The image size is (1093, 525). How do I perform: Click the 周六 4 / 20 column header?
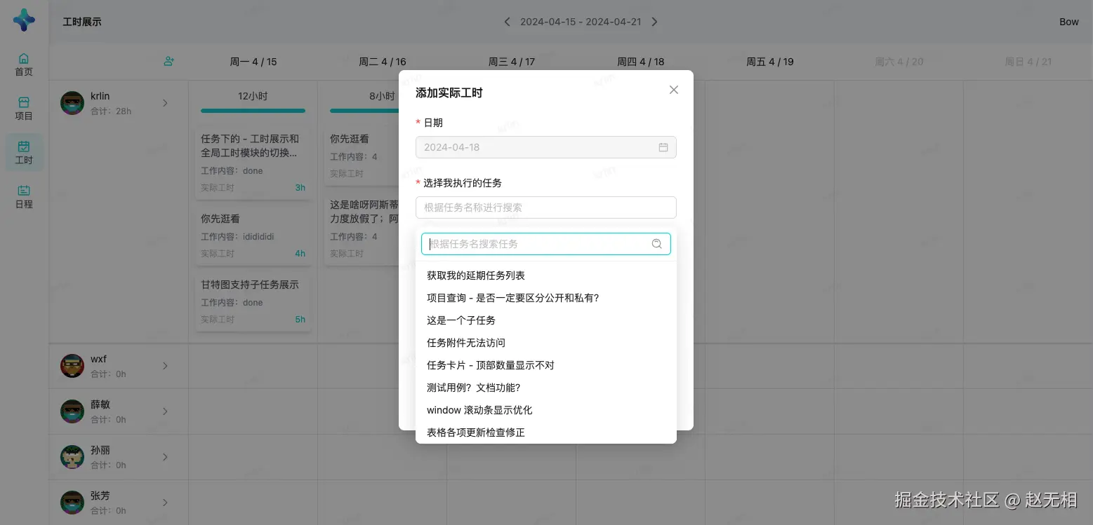pos(899,62)
